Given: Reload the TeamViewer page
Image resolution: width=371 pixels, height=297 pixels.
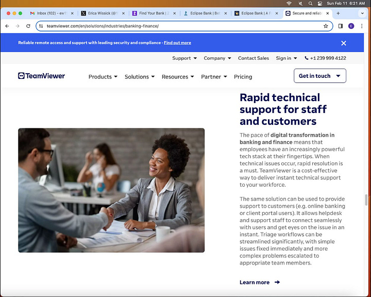Looking at the screenshot, I should pos(28,26).
